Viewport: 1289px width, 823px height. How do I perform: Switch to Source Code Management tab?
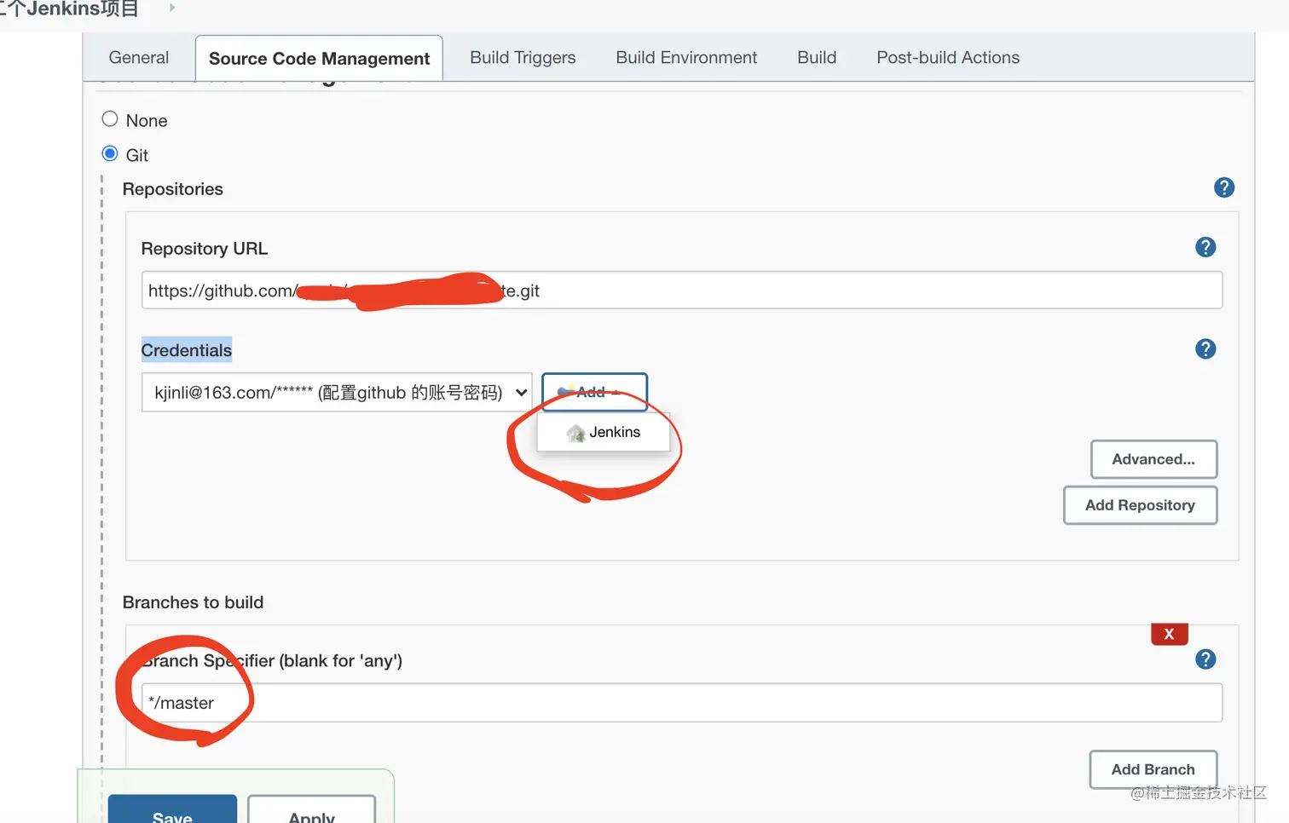pos(319,58)
